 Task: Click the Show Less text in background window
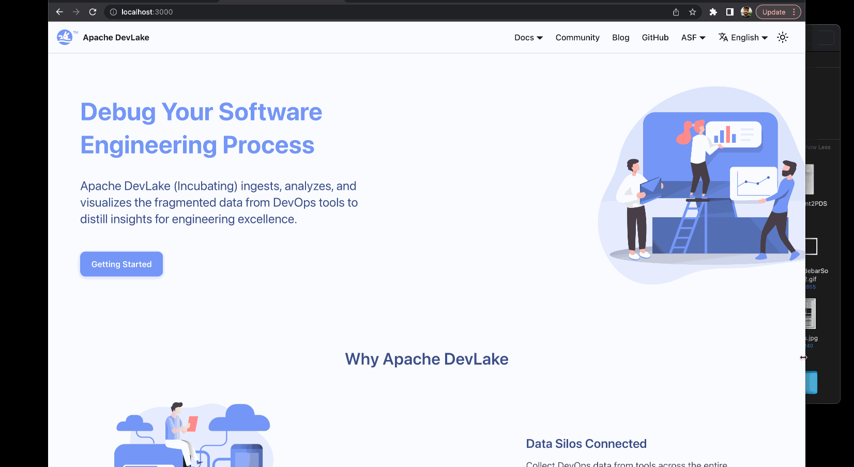[x=818, y=147]
